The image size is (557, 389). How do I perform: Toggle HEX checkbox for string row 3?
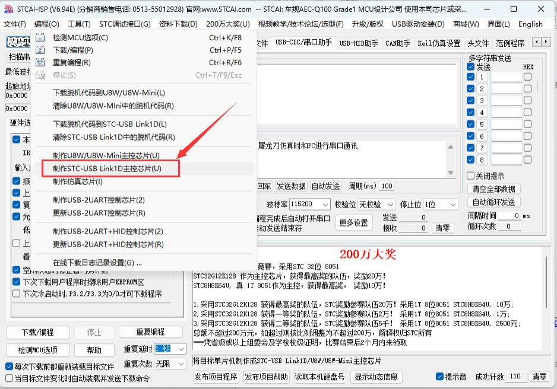click(527, 100)
